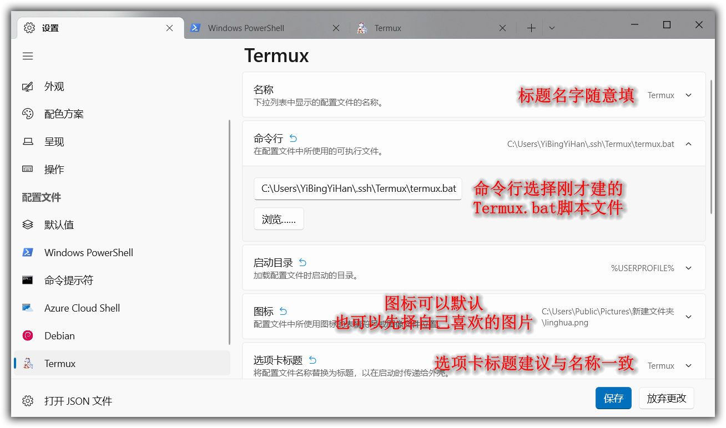Click the sidebar navigation scrollbar

tap(230, 233)
